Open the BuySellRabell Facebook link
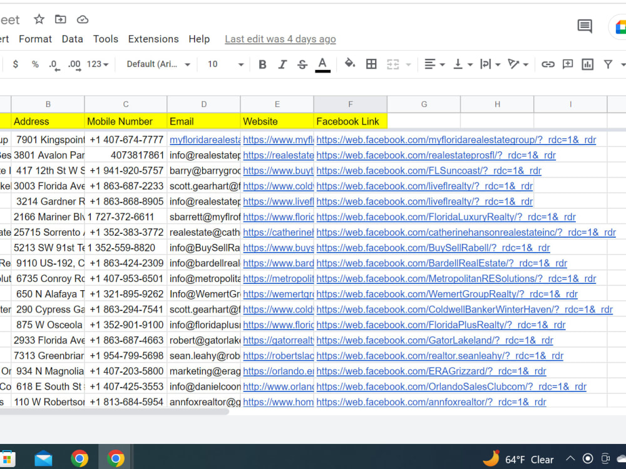 [433, 248]
